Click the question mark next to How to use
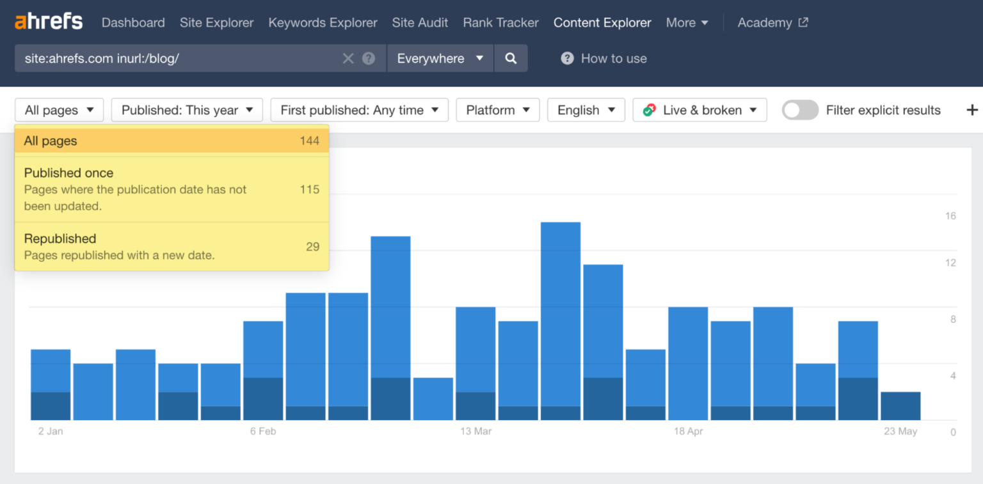The image size is (983, 484). [x=567, y=58]
